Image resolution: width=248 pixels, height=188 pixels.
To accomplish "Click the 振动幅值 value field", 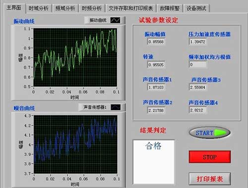I will coord(156,42).
